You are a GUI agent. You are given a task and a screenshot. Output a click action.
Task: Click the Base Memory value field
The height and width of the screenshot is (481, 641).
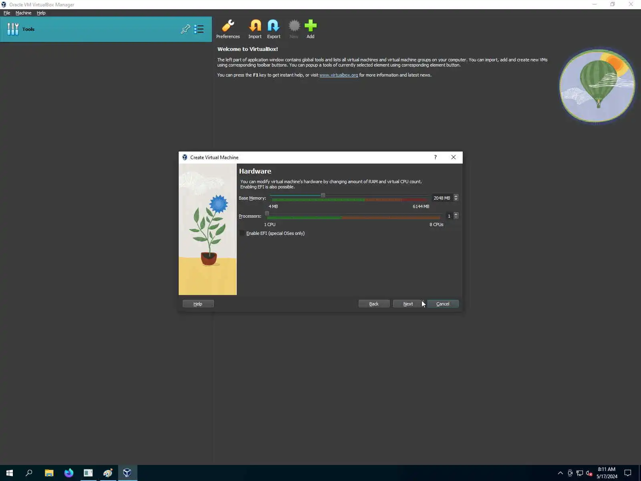click(442, 198)
